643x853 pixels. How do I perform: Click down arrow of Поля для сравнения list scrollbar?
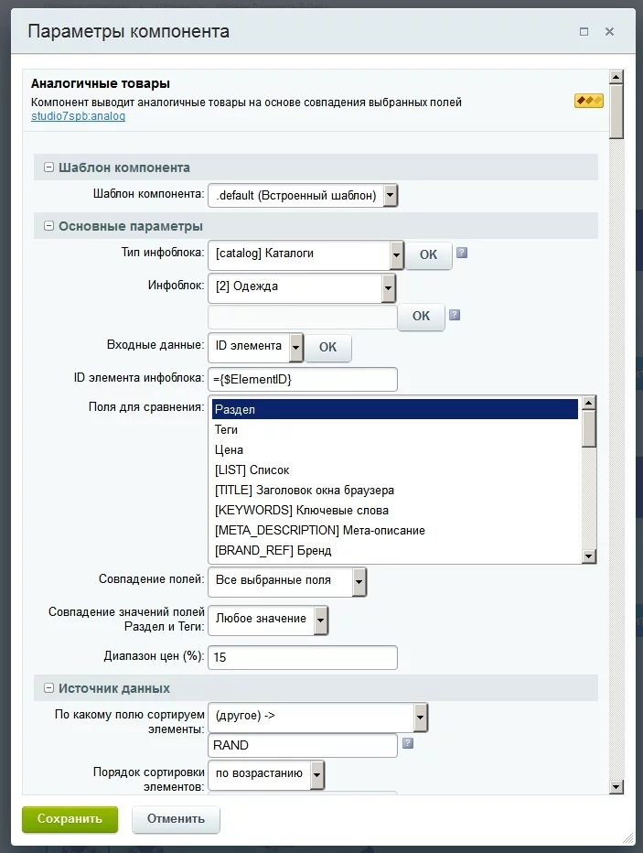(x=589, y=556)
